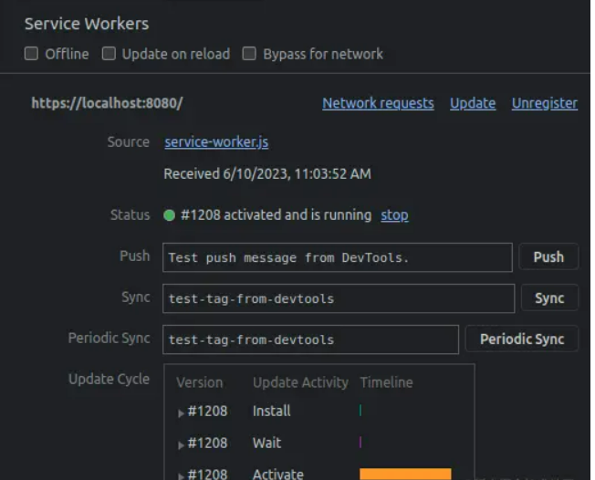Click the Install activity label

272,411
